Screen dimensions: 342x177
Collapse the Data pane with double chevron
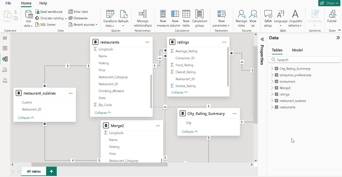[338, 38]
